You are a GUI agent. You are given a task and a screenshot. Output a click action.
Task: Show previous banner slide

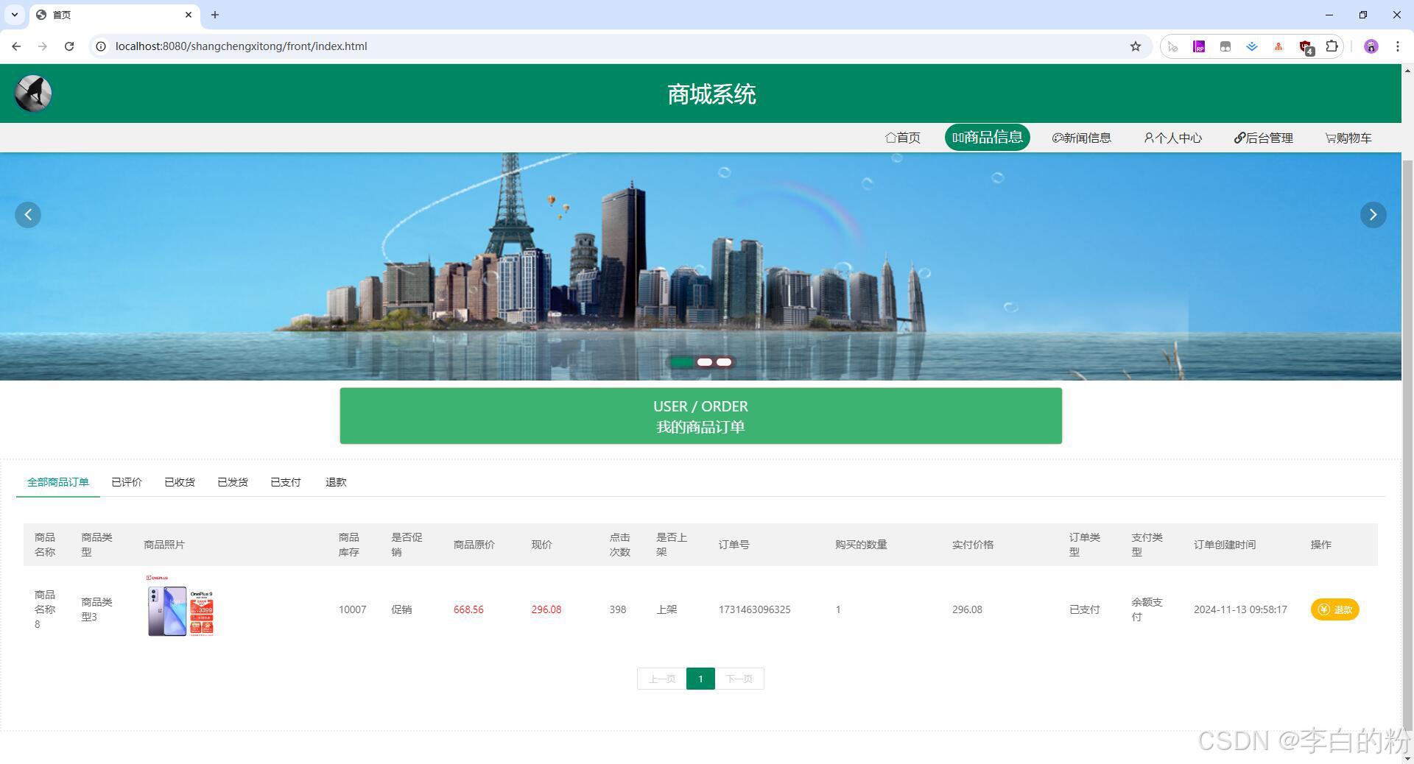tap(28, 215)
